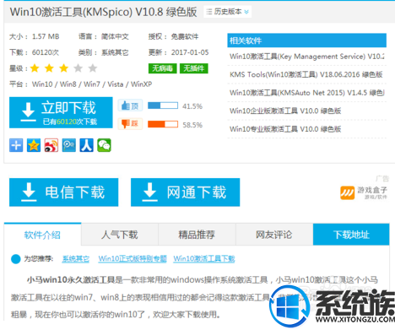This screenshot has height=330, width=395.
Task: Open the Win10激活工具下载 link
Action: tap(204, 259)
